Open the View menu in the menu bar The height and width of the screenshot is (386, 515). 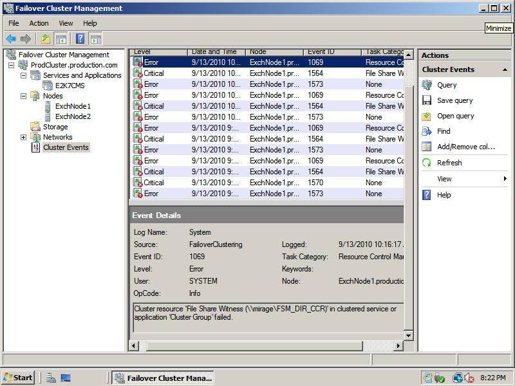[x=66, y=23]
